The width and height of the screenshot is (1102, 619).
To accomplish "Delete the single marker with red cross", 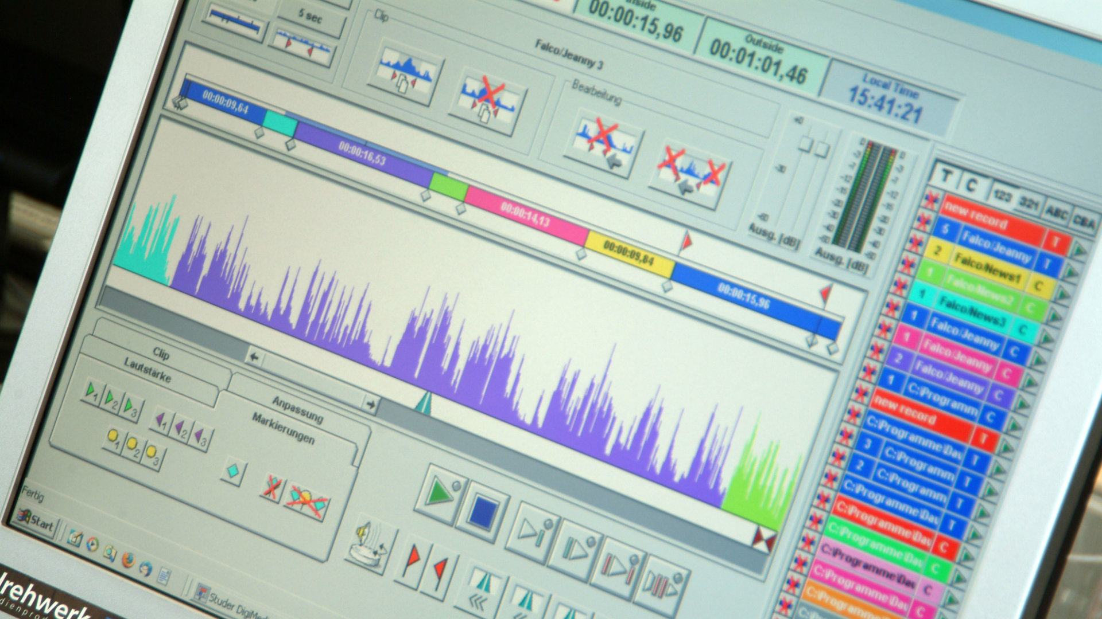I will (x=272, y=488).
